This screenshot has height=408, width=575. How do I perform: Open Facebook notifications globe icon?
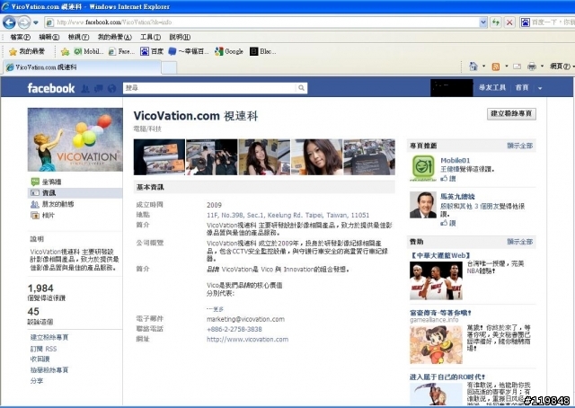111,89
